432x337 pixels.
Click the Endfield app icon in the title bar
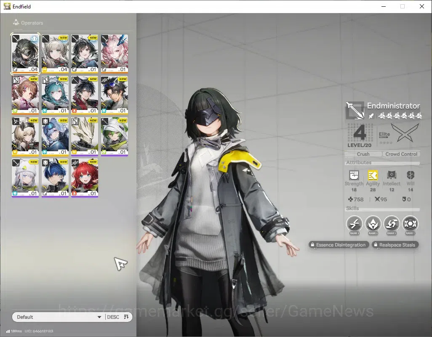(7, 6)
